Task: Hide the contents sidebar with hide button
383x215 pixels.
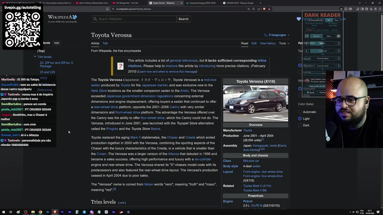Action: pyautogui.click(x=57, y=43)
